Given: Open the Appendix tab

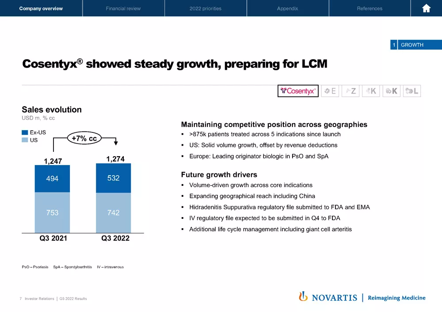Looking at the screenshot, I should click(x=288, y=8).
